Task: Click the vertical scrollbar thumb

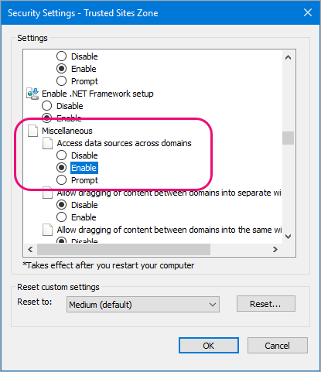Action: (x=288, y=138)
